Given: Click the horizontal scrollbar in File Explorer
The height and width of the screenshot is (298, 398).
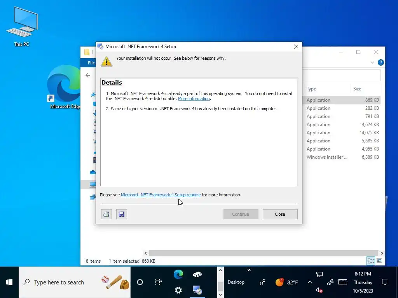Looking at the screenshot, I should (x=264, y=253).
